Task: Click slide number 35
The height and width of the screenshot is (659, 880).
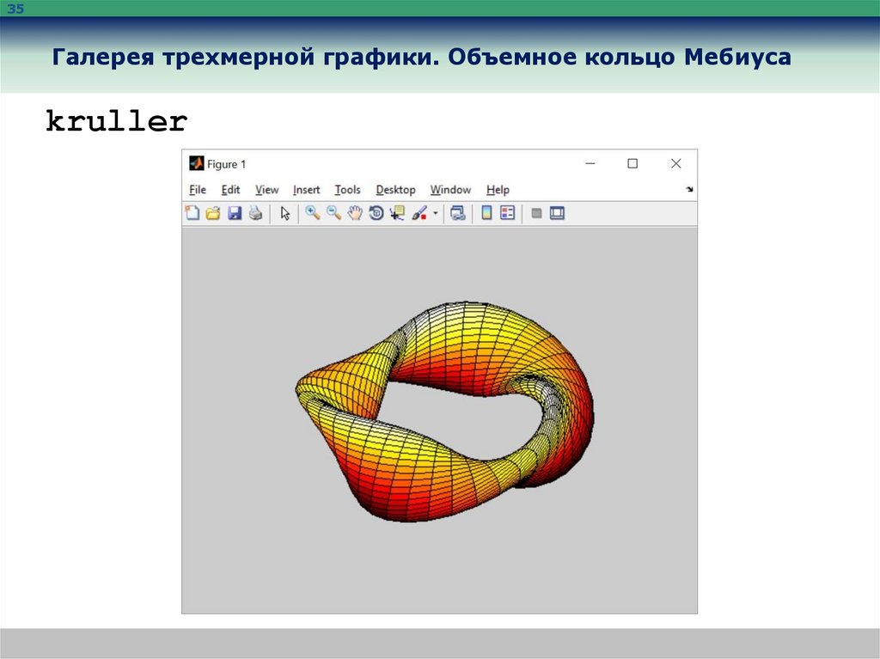Action: (15, 9)
